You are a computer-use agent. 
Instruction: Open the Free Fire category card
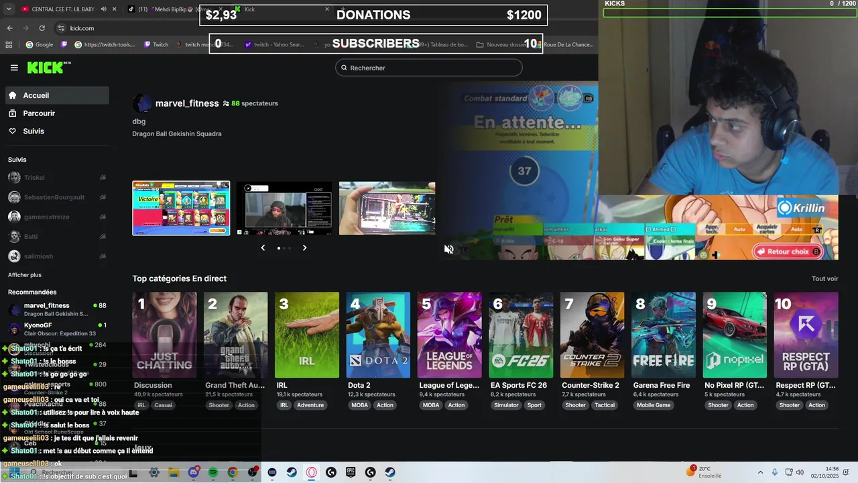tap(664, 335)
